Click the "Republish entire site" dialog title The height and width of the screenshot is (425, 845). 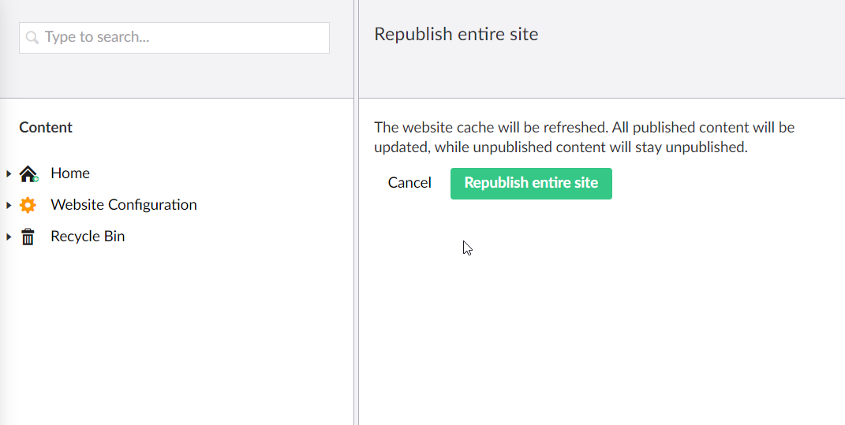coord(456,34)
